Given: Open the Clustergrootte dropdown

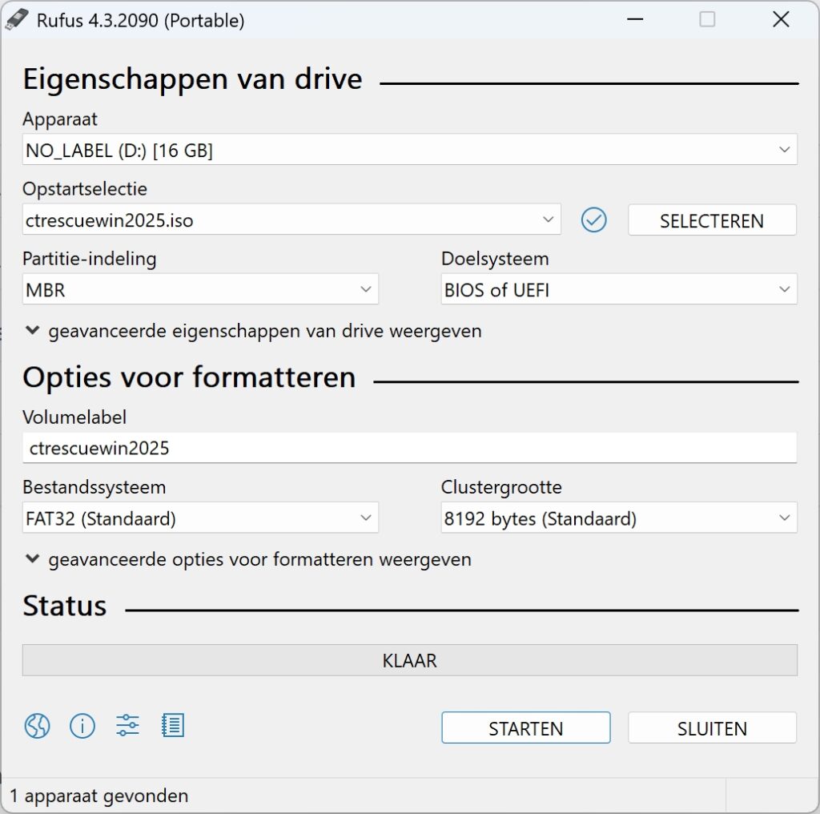Looking at the screenshot, I should coord(618,518).
